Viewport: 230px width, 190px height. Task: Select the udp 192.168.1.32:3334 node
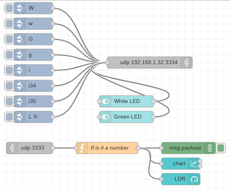pos(150,63)
